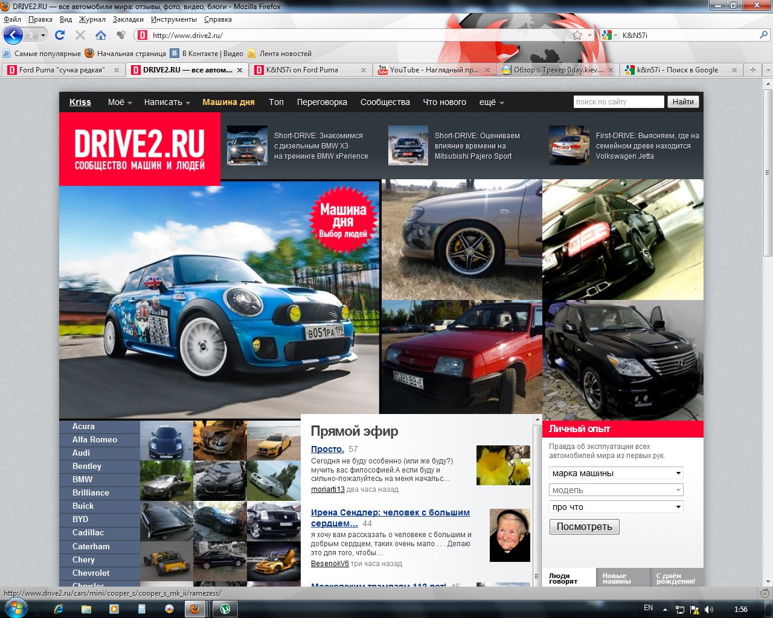The width and height of the screenshot is (773, 618).
Task: Click the search magnifier icon in Firefox search box
Action: 763,35
